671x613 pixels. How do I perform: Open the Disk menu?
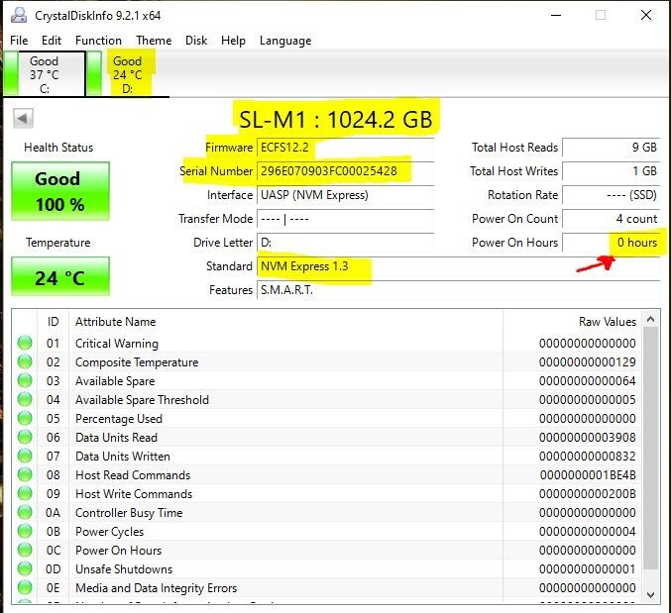tap(196, 41)
